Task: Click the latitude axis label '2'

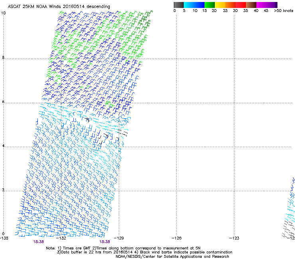Action: point(3,190)
